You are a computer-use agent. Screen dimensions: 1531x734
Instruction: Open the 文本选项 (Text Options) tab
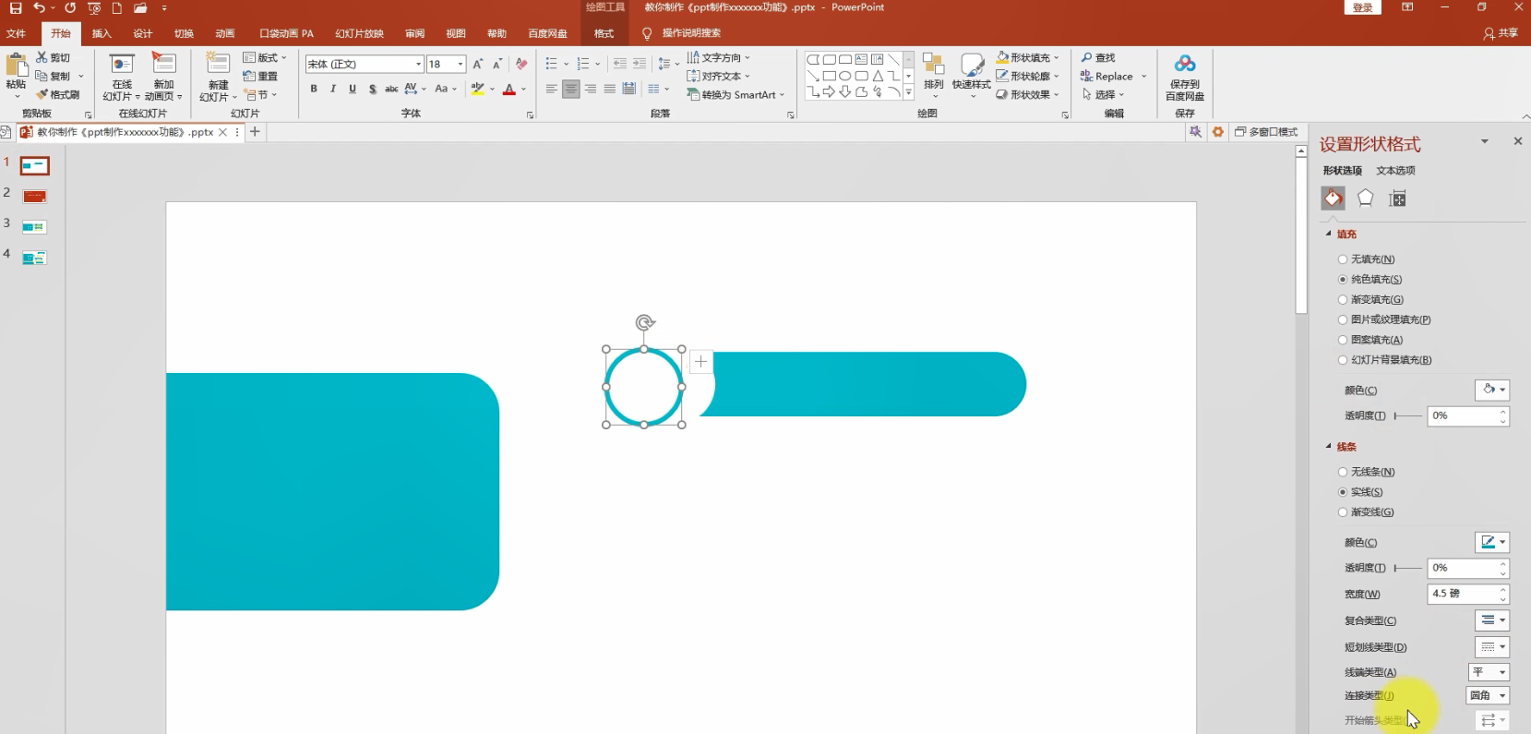pos(1395,171)
